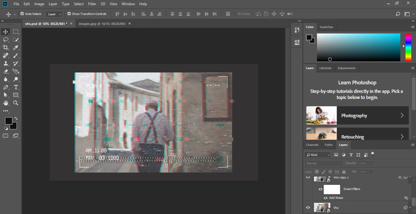
Task: Select the Horizontal Type tool
Action: (16, 87)
